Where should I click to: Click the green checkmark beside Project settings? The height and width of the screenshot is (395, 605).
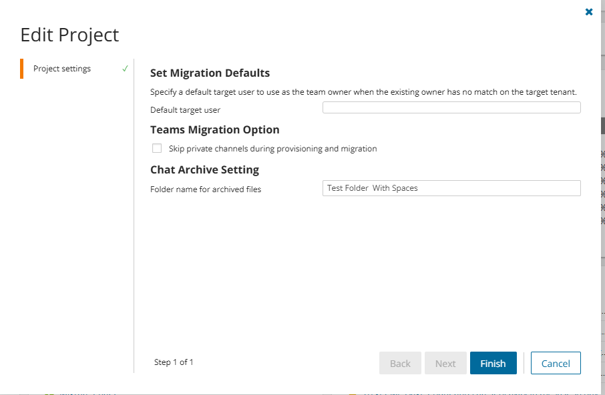point(125,69)
